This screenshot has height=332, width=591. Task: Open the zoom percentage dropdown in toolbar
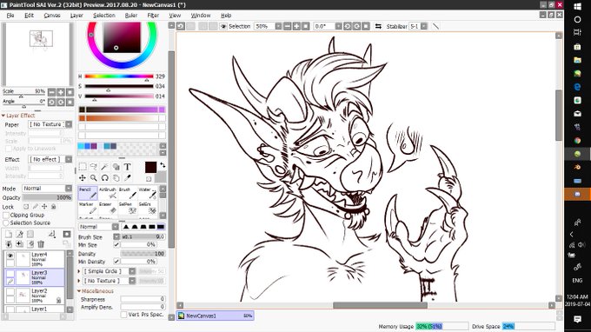(278, 26)
